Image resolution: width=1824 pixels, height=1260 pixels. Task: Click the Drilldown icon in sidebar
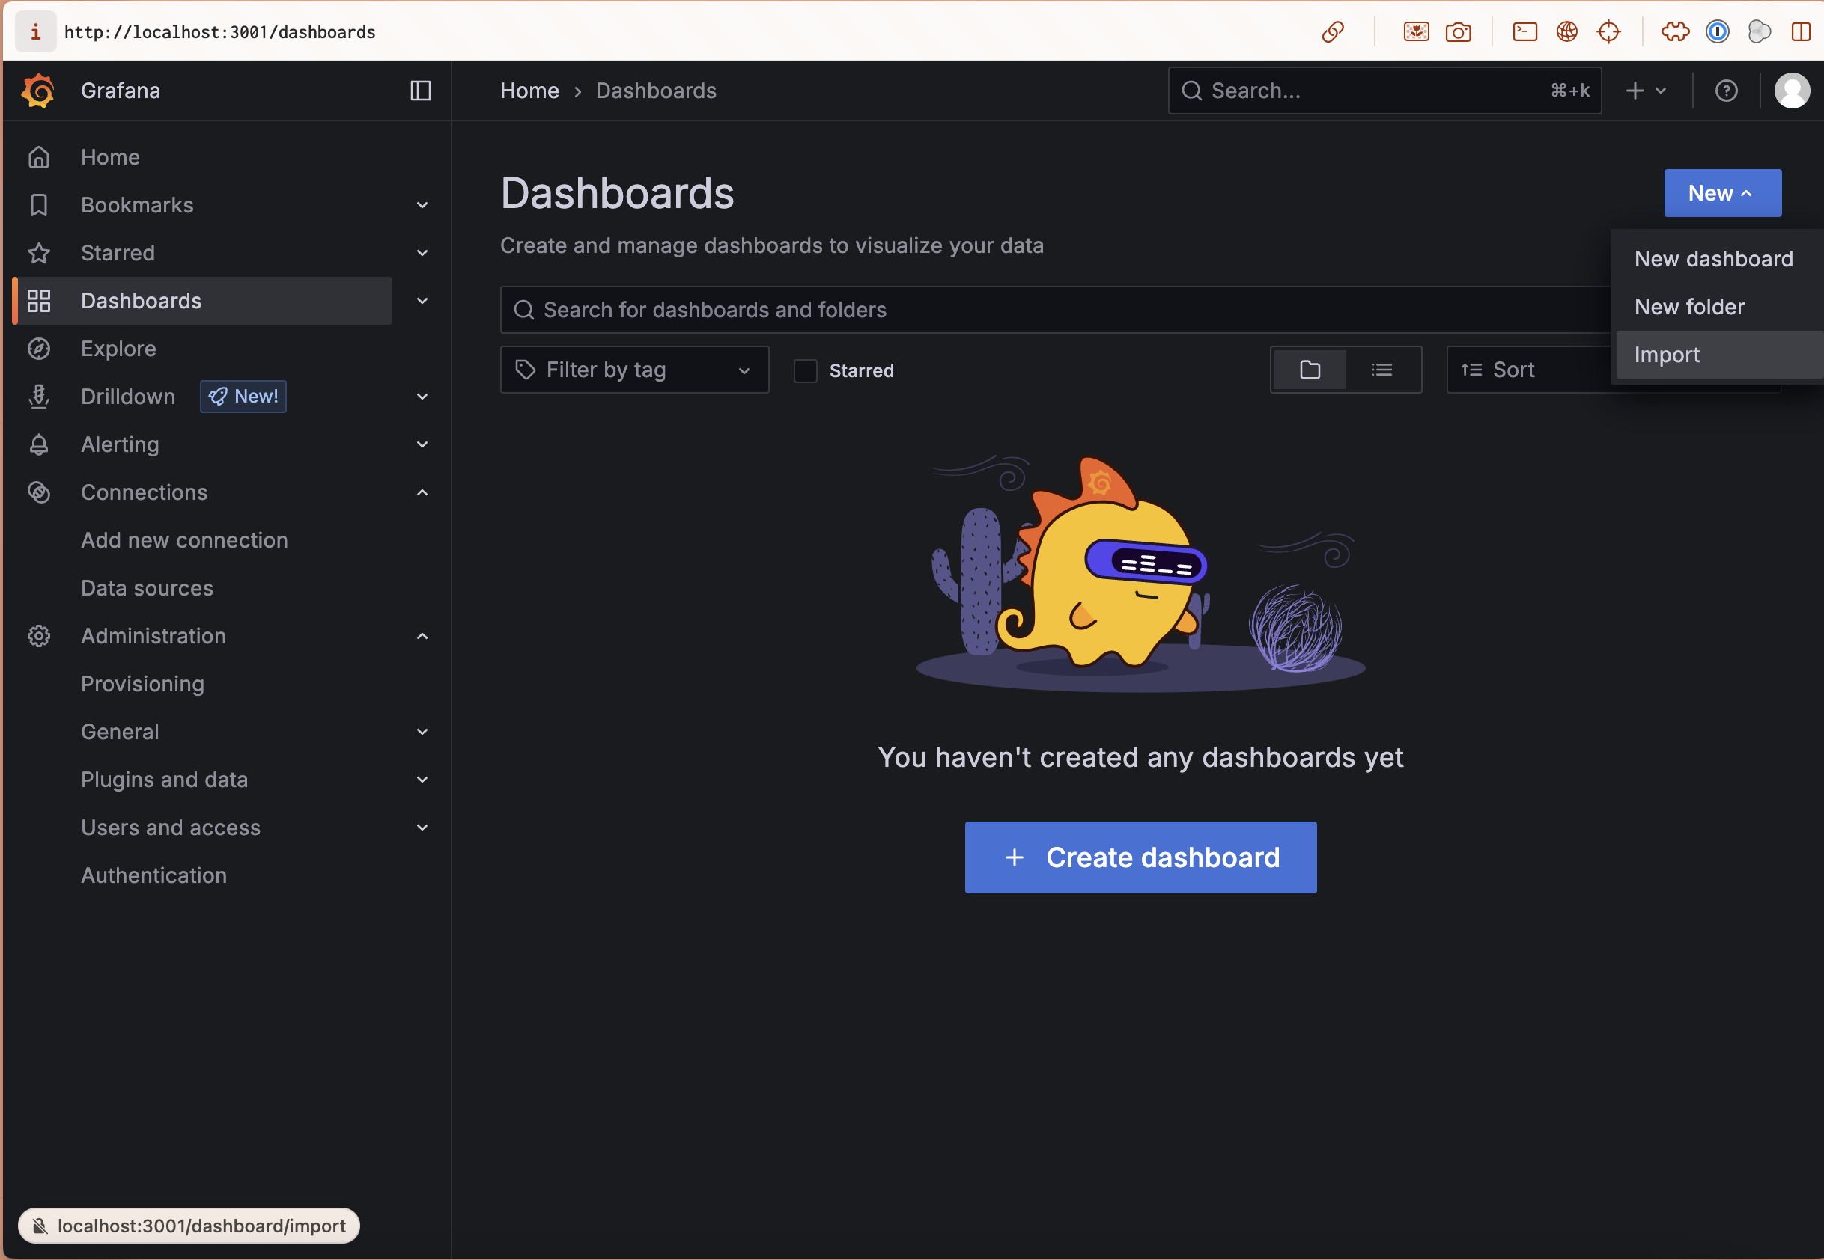(x=39, y=397)
